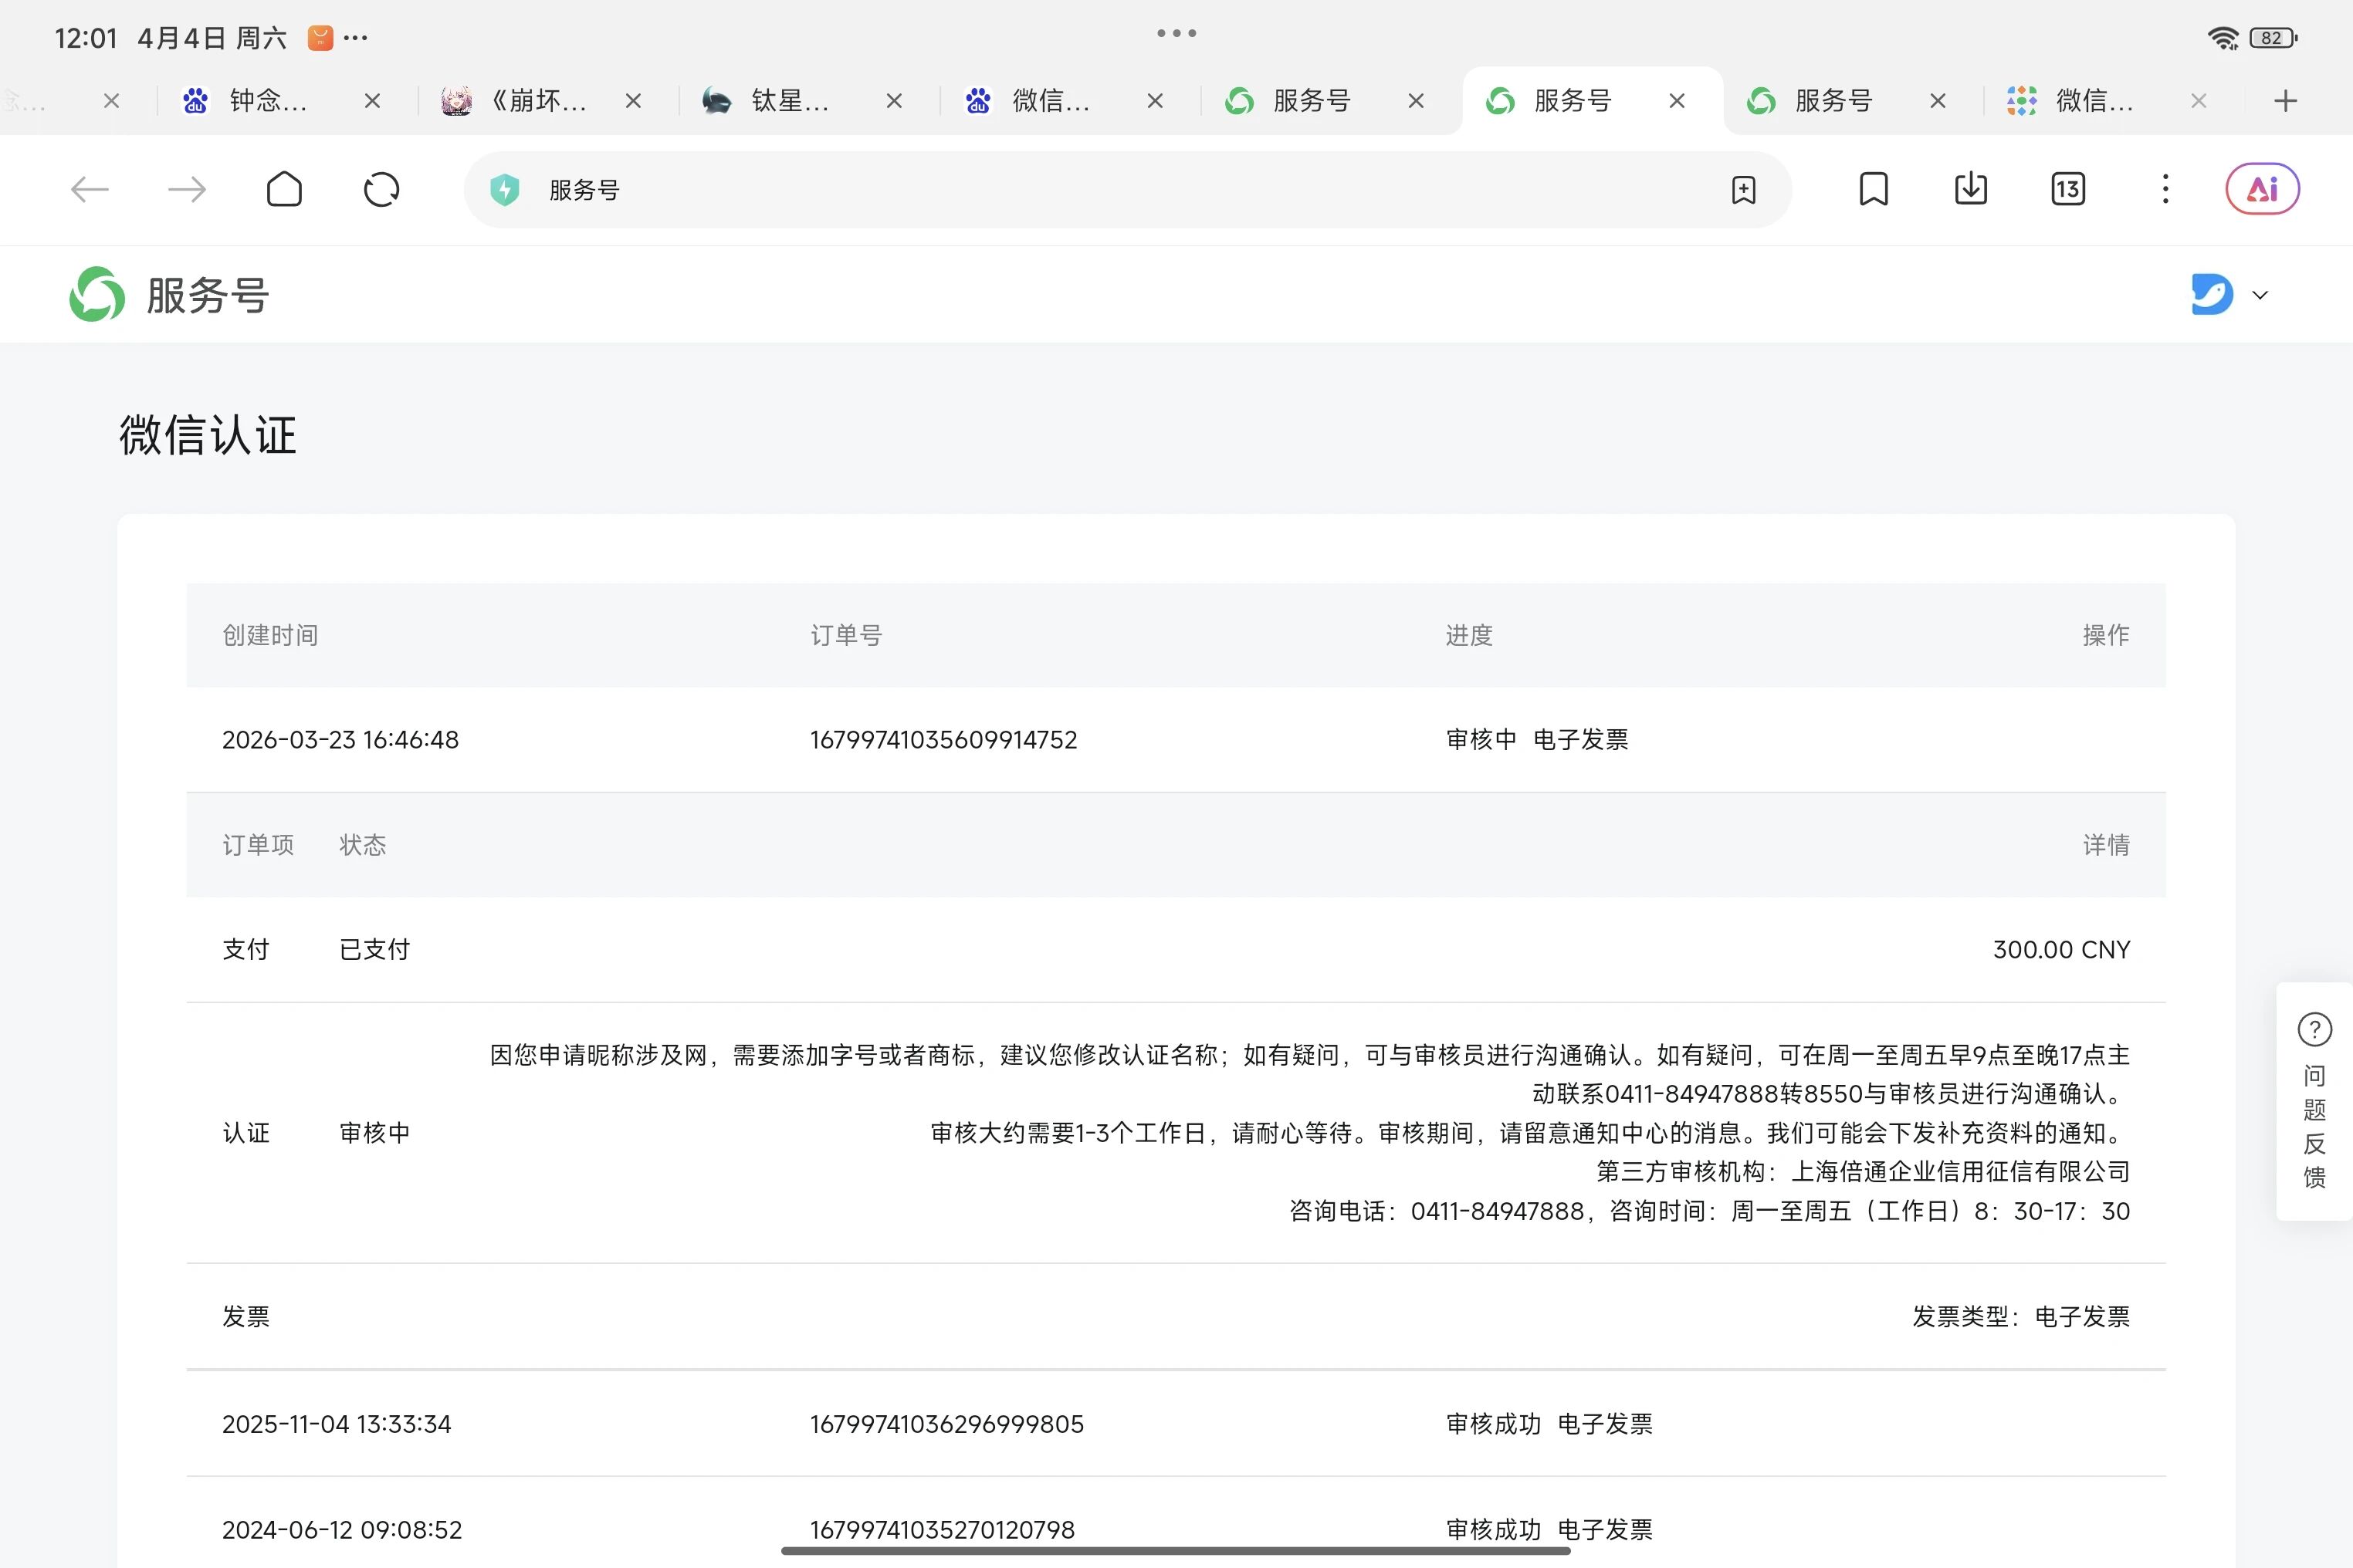This screenshot has height=1568, width=2353.
Task: Launch the AI assistant button
Action: [x=2261, y=189]
